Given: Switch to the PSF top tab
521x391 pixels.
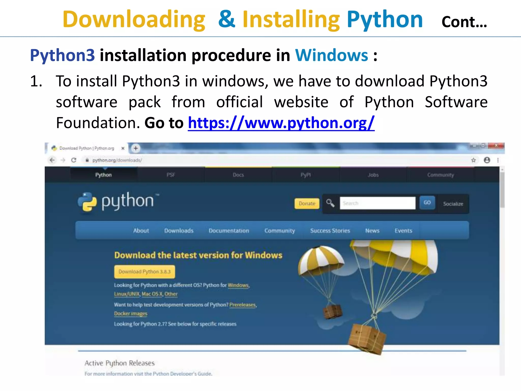Looking at the screenshot, I should point(171,175).
